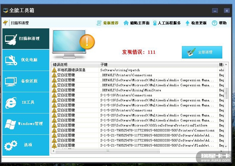Click horizontal scrollbar left arrow
The image size is (235, 166).
coord(53,151)
